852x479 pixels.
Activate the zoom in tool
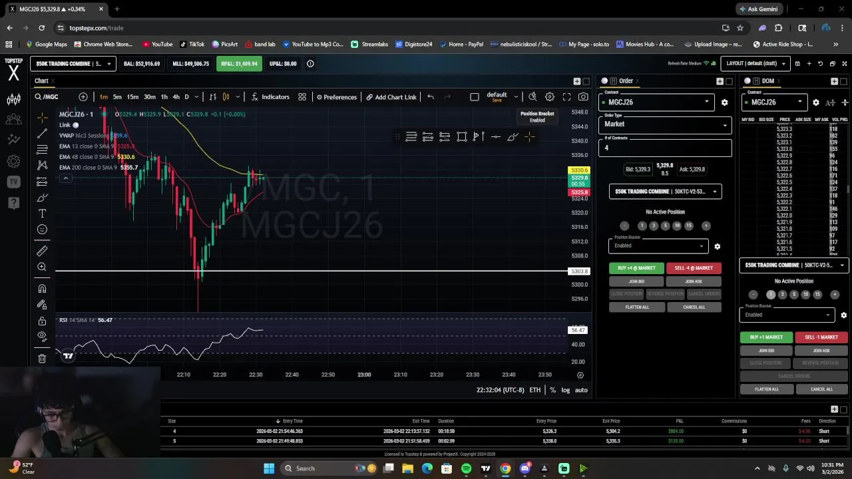(x=42, y=267)
